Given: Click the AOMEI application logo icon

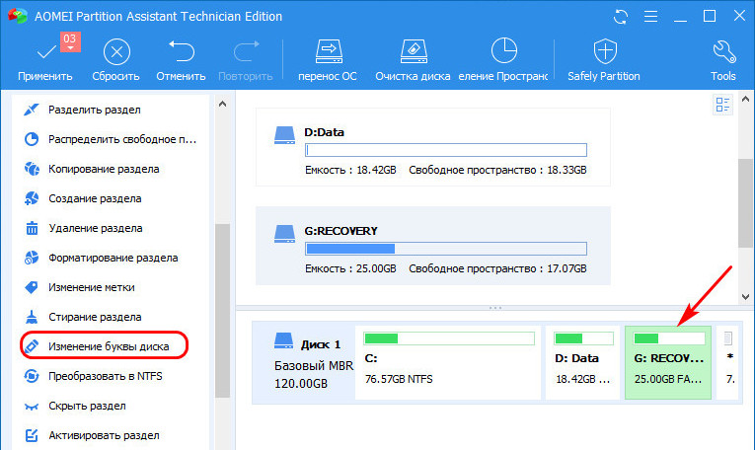Looking at the screenshot, I should point(18,17).
